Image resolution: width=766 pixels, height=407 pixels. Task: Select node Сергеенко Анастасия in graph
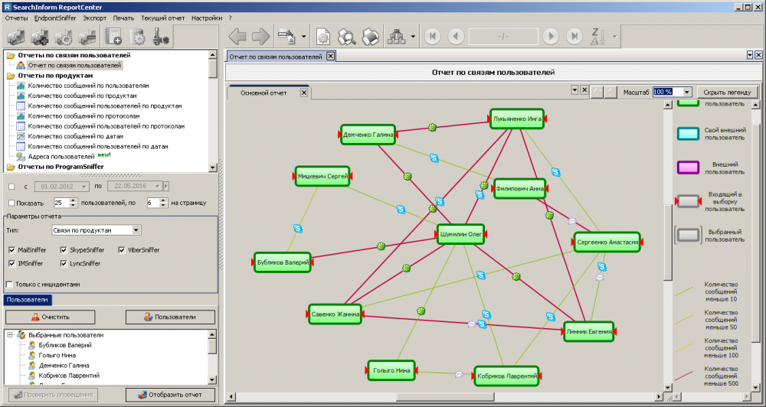pyautogui.click(x=607, y=242)
